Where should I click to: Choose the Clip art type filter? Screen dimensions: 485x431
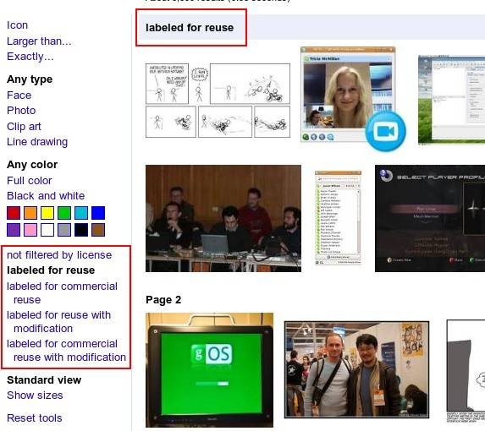pyautogui.click(x=24, y=126)
